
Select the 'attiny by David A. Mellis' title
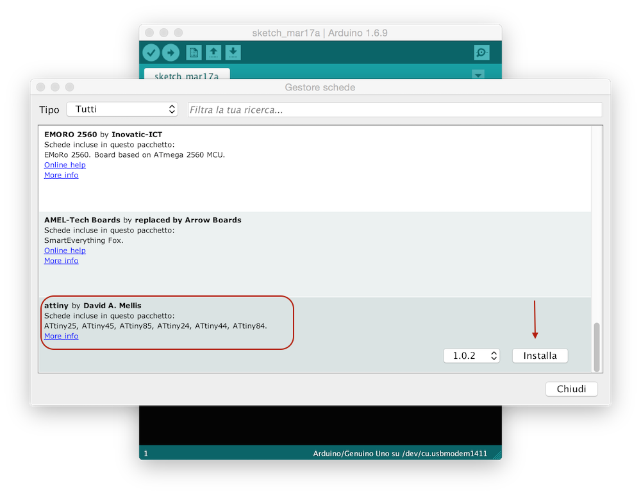(x=93, y=306)
